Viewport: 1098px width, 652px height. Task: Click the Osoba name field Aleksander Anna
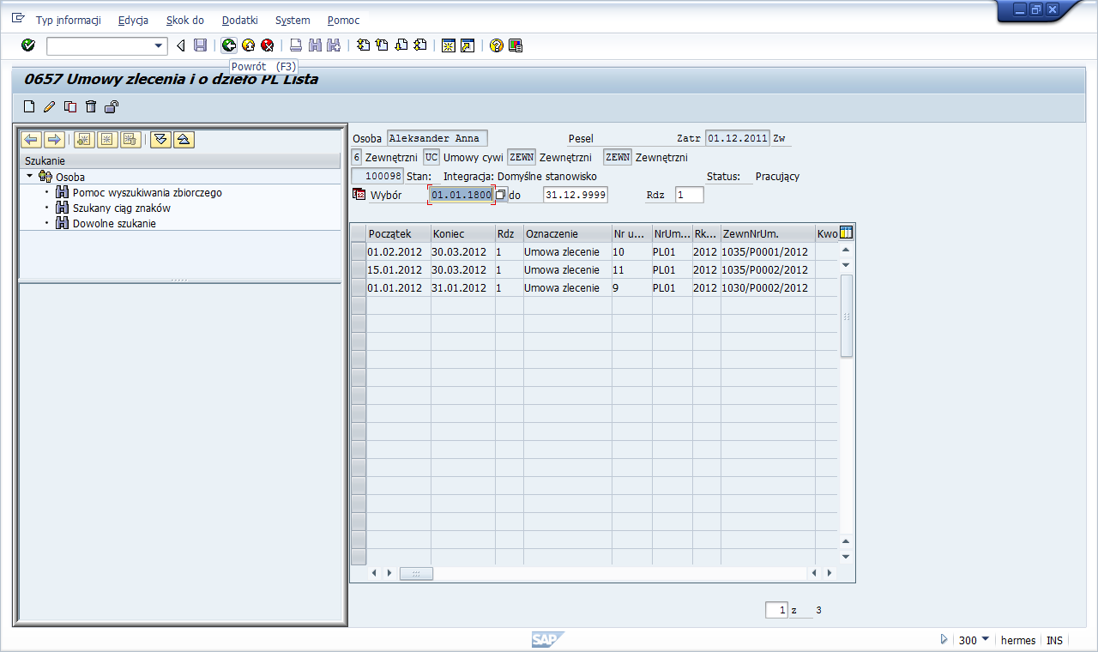coord(437,138)
